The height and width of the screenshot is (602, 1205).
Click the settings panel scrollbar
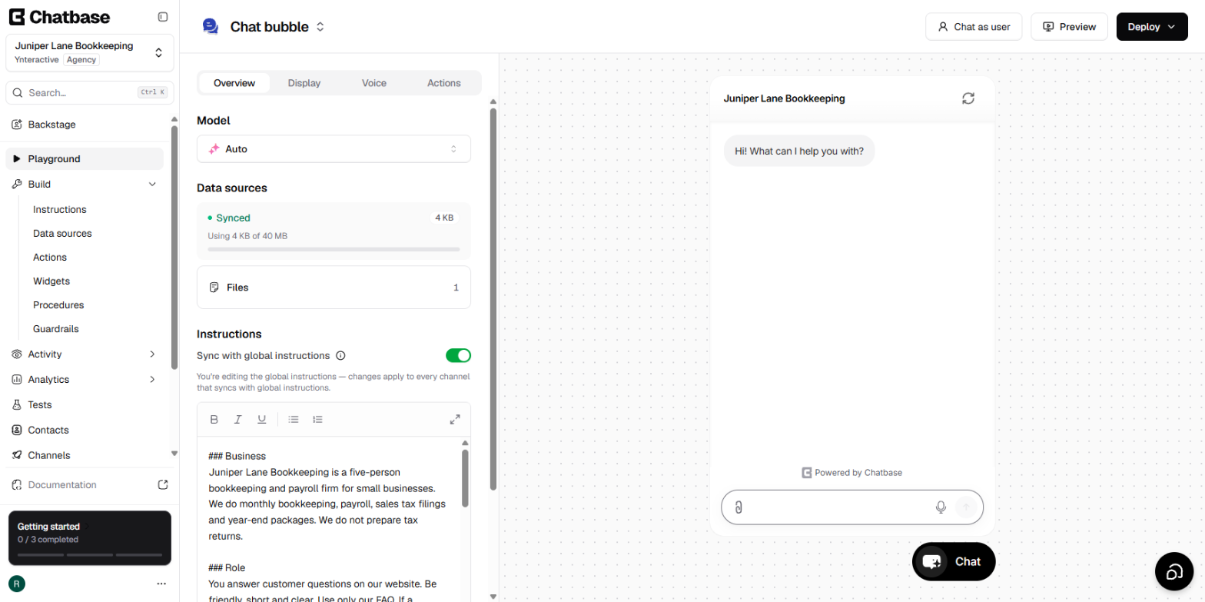point(493,298)
